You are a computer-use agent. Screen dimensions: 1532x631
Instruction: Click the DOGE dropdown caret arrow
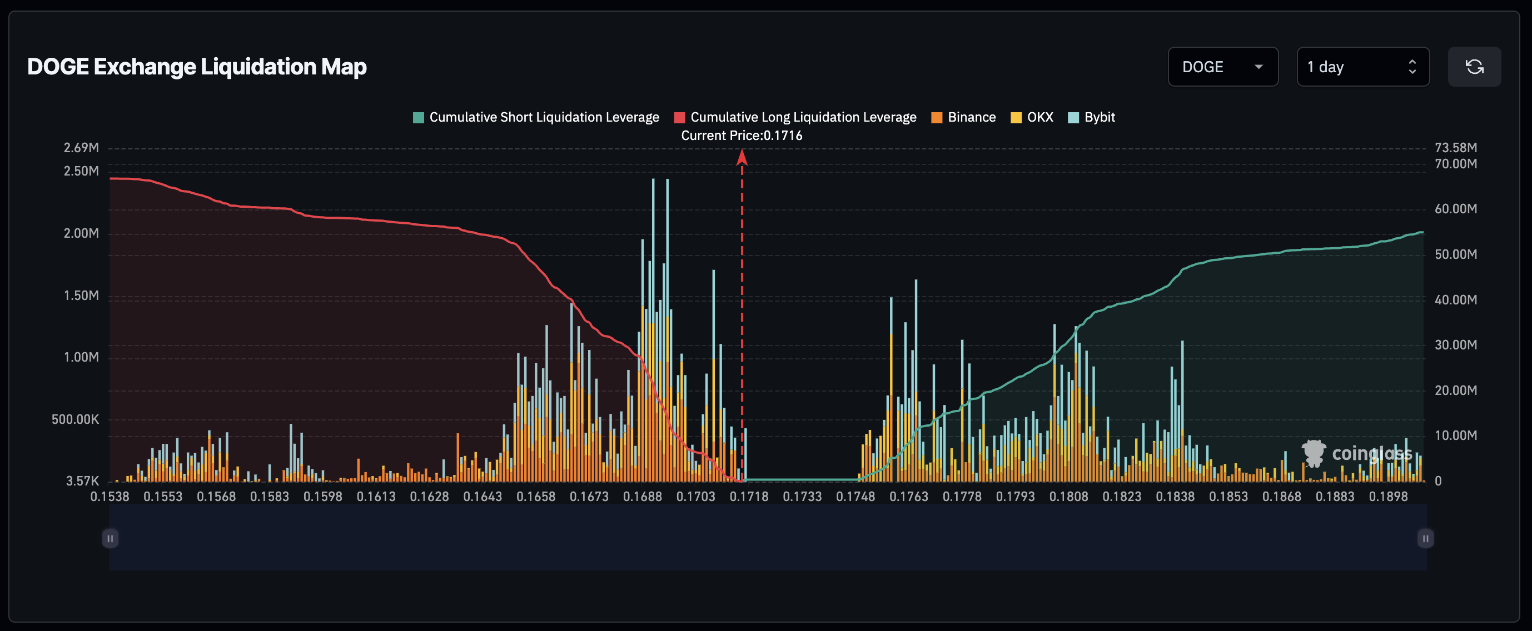1259,67
